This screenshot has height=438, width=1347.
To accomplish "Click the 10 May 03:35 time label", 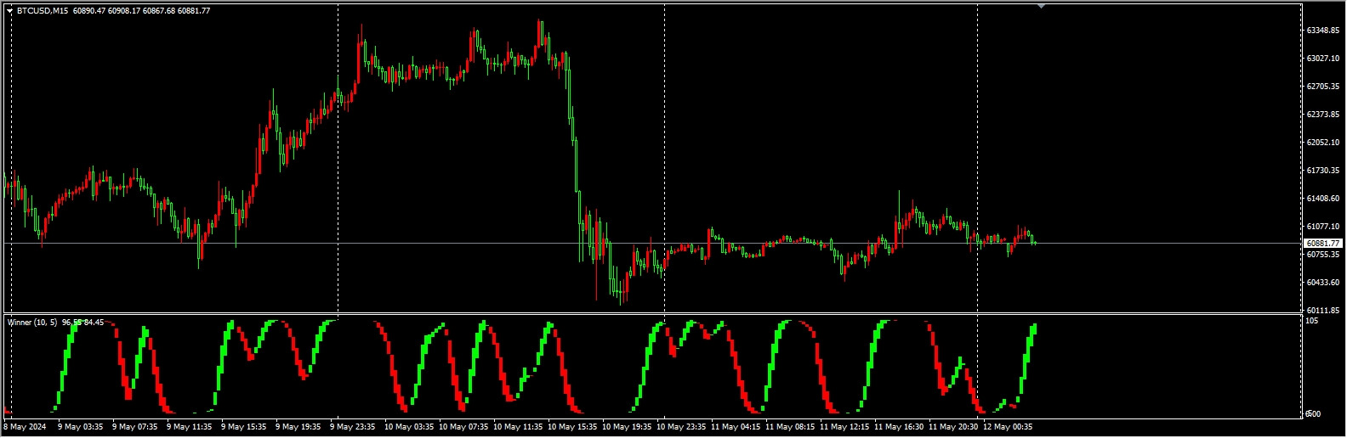I will click(x=409, y=427).
